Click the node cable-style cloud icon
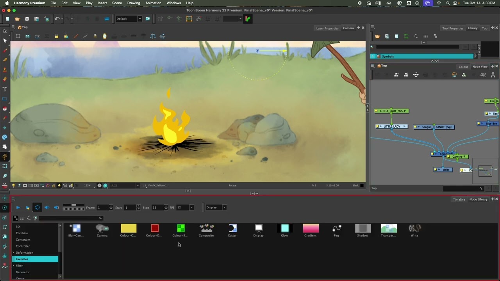Image resolution: width=500 pixels, height=281 pixels. coord(454,75)
